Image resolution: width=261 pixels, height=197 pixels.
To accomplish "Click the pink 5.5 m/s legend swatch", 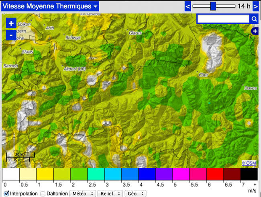I will pyautogui.click(x=198, y=174).
